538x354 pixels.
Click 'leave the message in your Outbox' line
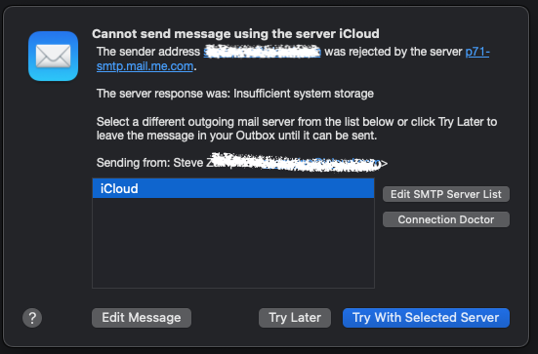(236, 136)
